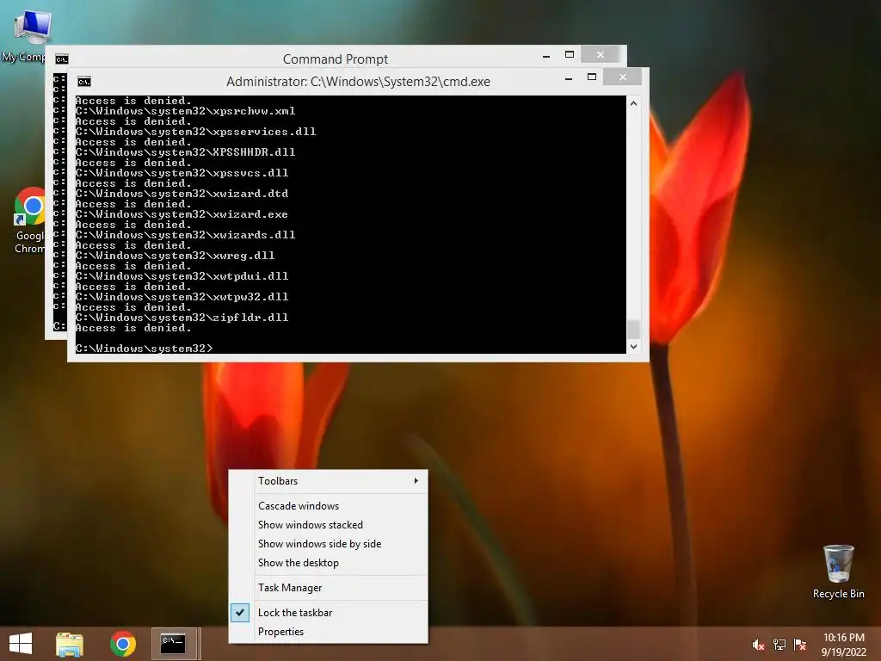The image size is (881, 661).
Task: Minimize the background Command Prompt window
Action: pos(546,56)
